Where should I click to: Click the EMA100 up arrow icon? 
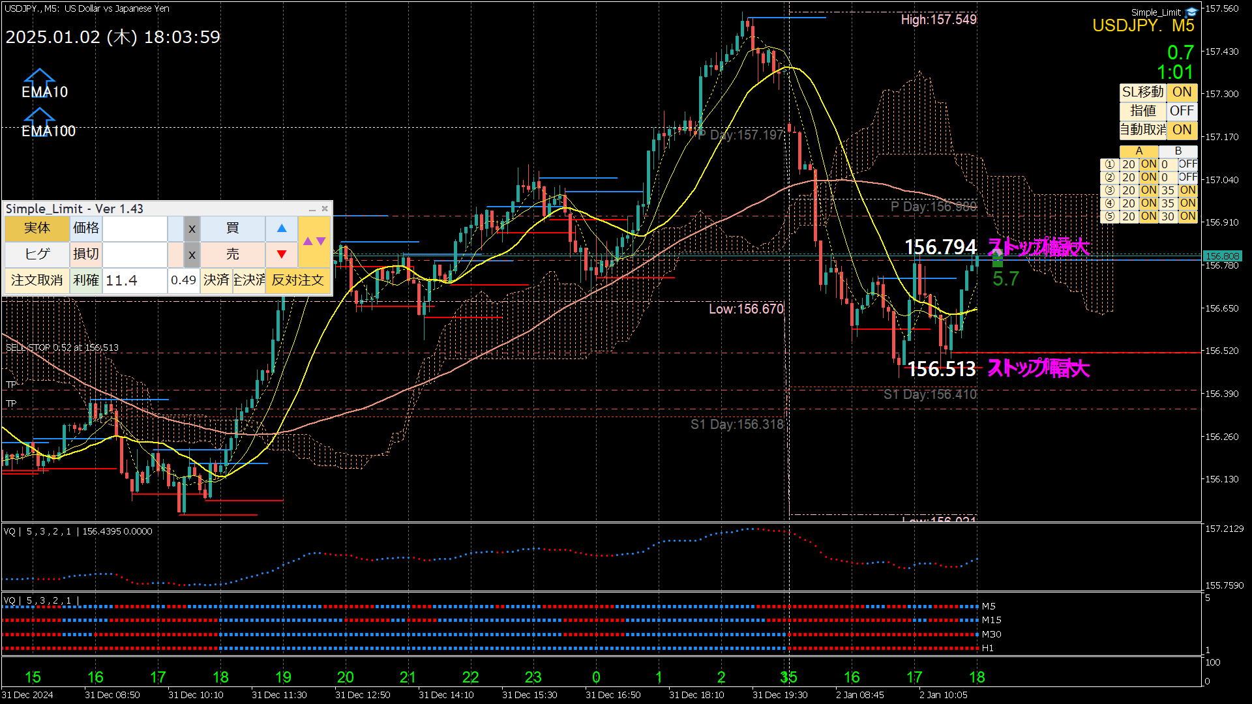[x=40, y=117]
